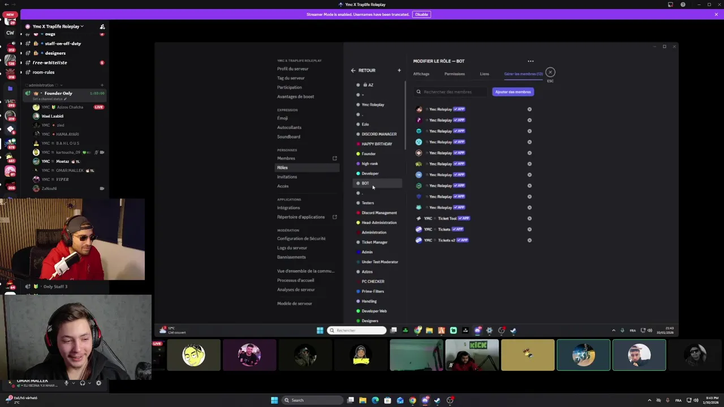Open the designers channel
Viewport: 724px width, 407px height.
(55, 53)
